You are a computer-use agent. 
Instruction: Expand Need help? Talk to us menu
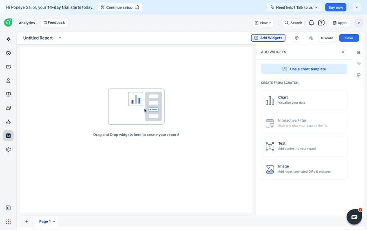294,7
